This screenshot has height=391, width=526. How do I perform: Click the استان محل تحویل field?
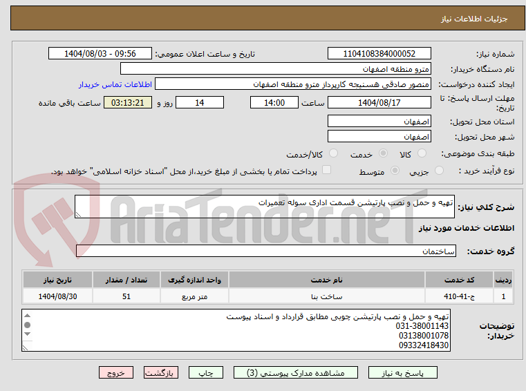point(379,121)
